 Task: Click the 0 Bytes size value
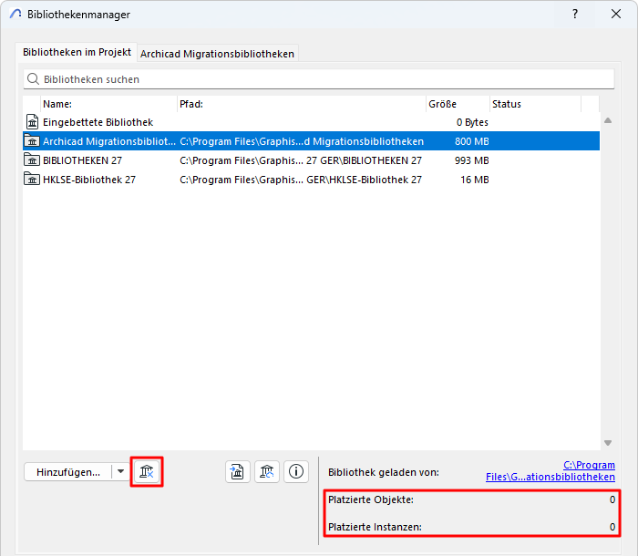[472, 122]
